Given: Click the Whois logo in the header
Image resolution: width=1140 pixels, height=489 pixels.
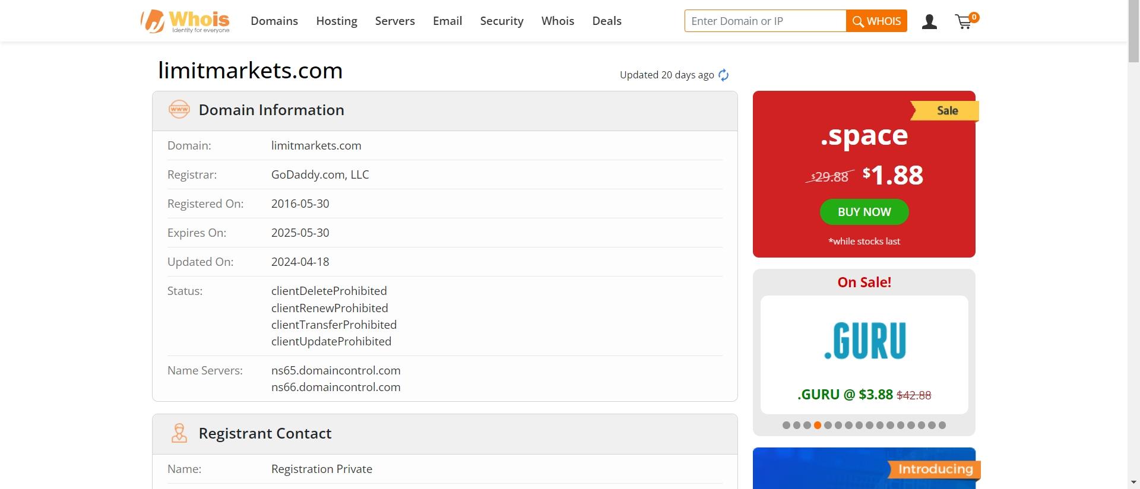Looking at the screenshot, I should coord(185,21).
